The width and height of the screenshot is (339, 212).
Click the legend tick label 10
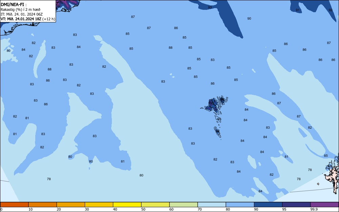click(31, 209)
